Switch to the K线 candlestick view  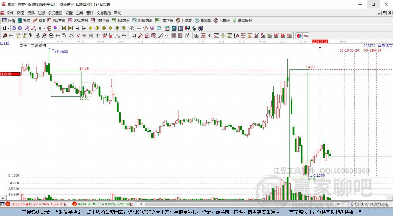(39, 21)
